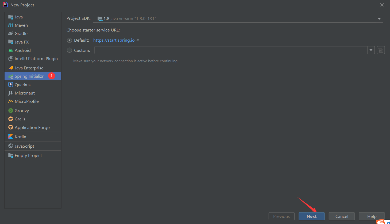This screenshot has height=224, width=390.
Task: Click the Kotlin K icon
Action: 11,137
